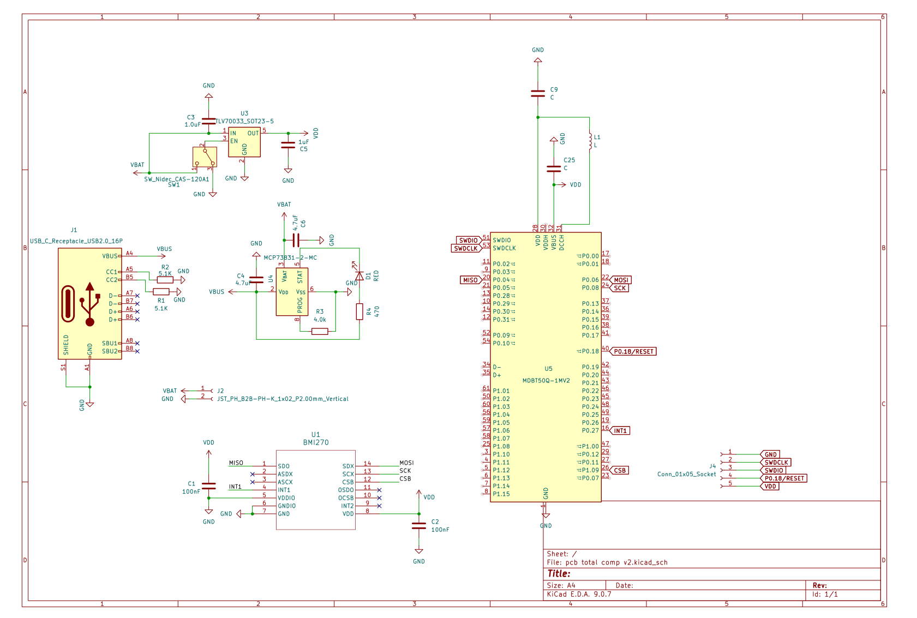Select resistor R2 on CC1 line
This screenshot has height=618, width=917.
tap(165, 280)
